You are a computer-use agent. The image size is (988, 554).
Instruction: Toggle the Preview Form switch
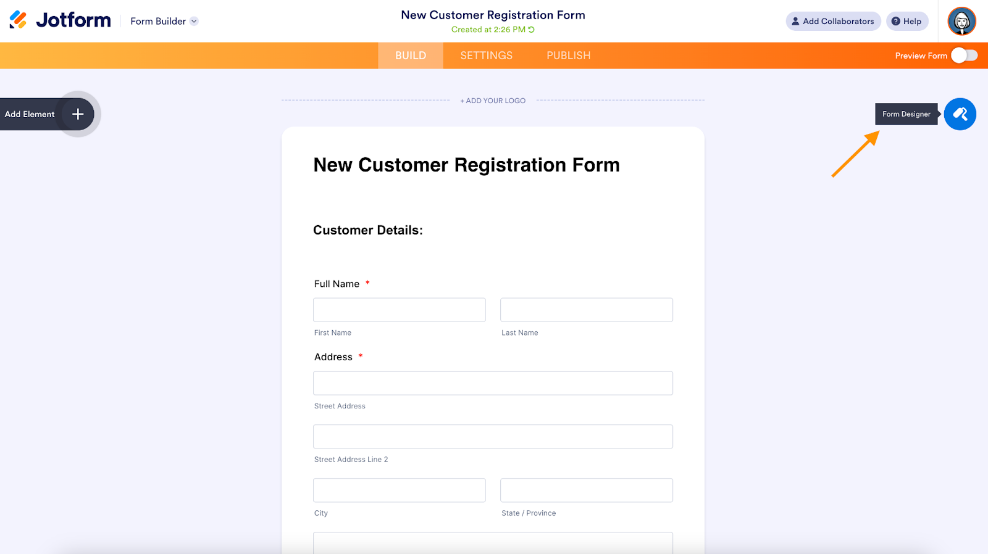964,56
